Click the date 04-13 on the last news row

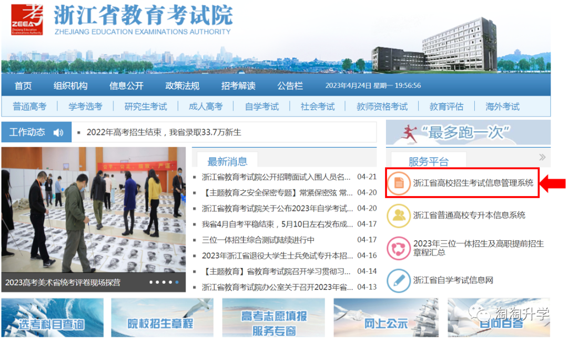coord(367,287)
